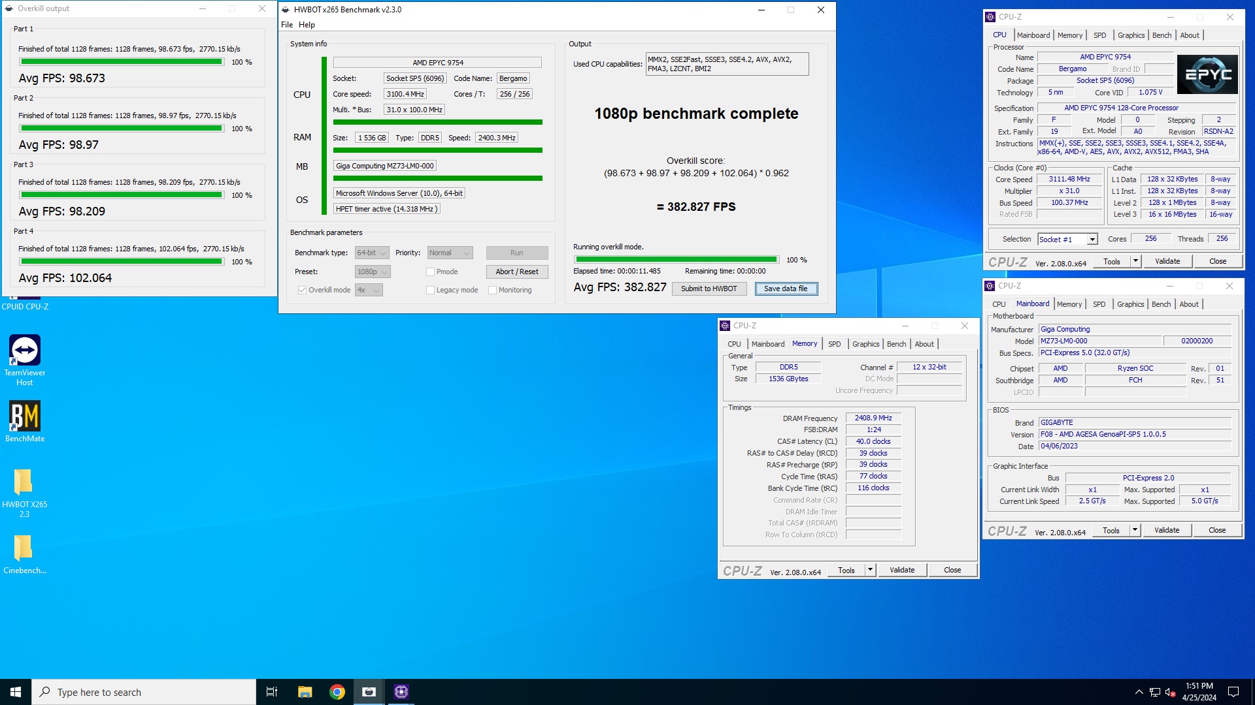This screenshot has height=705, width=1255.
Task: Open Memory tab in CPU-Z CPU window
Action: click(x=1070, y=35)
